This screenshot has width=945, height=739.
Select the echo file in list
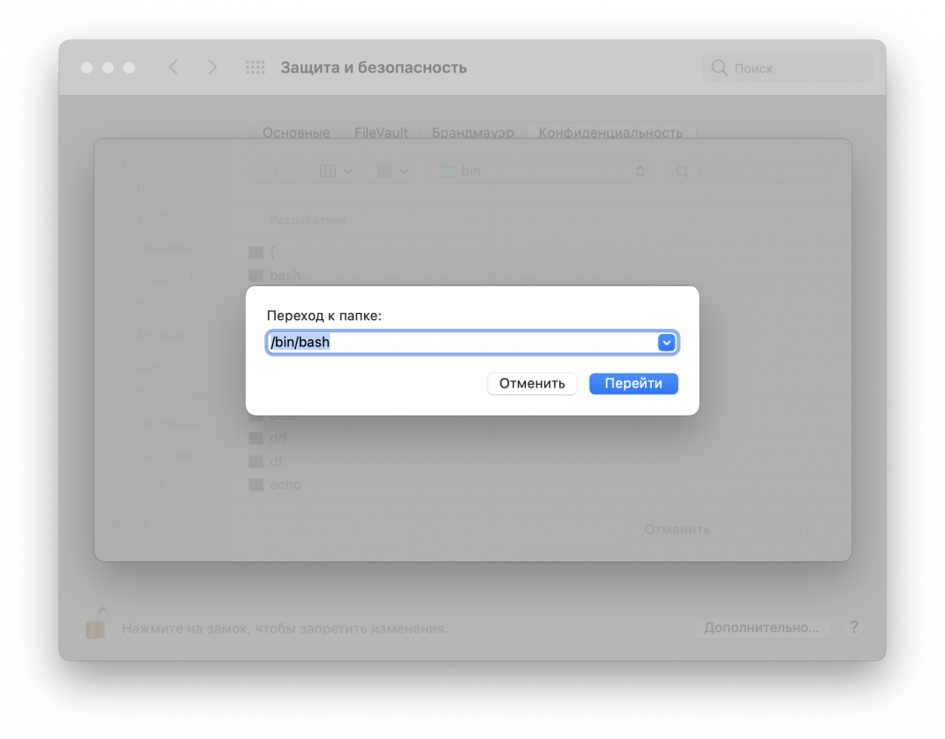pos(285,485)
